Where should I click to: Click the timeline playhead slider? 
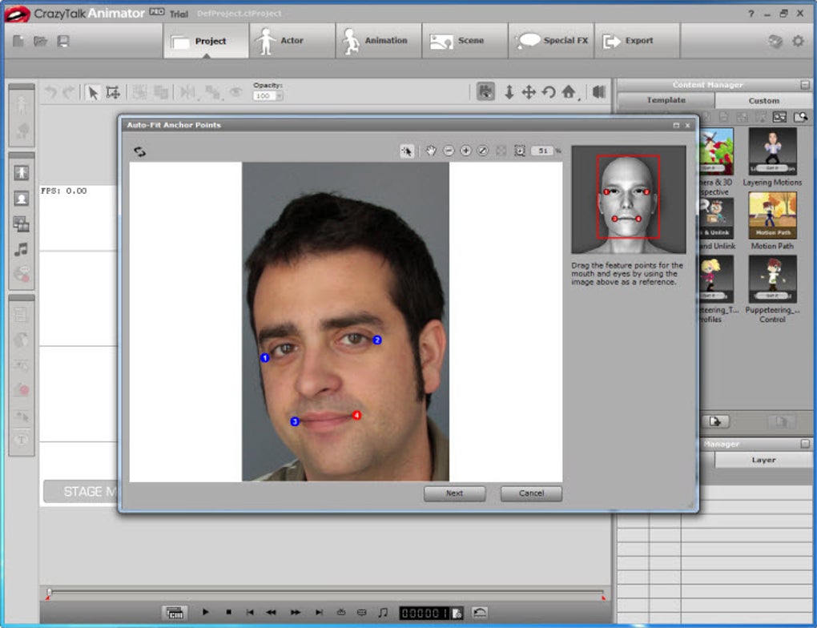(50, 593)
